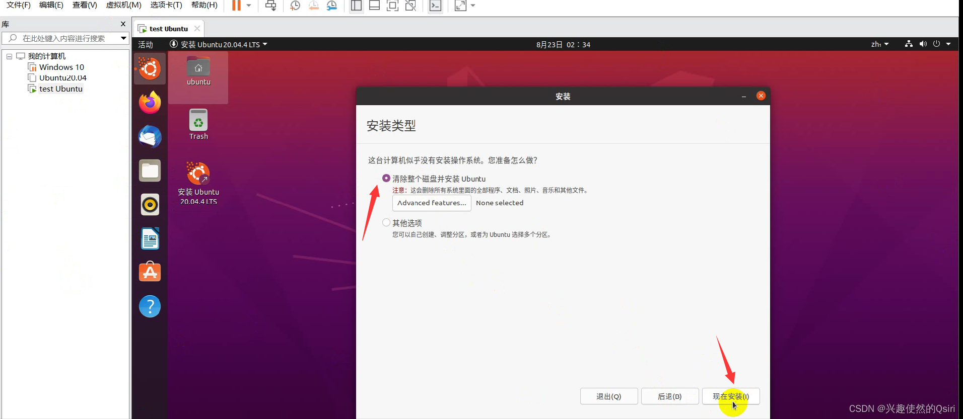
Task: Click the 安装类型 heading text
Action: pos(391,126)
